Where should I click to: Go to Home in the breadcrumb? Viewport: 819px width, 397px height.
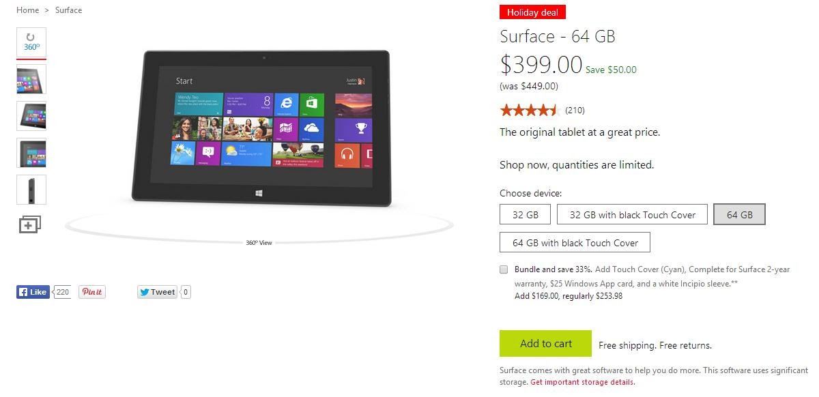[x=28, y=10]
